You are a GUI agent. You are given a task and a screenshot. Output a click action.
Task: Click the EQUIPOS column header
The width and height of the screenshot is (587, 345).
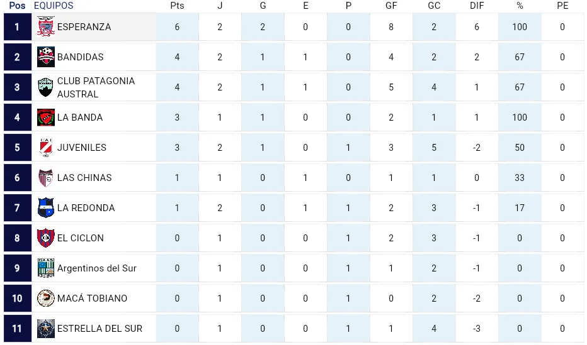[x=54, y=6]
